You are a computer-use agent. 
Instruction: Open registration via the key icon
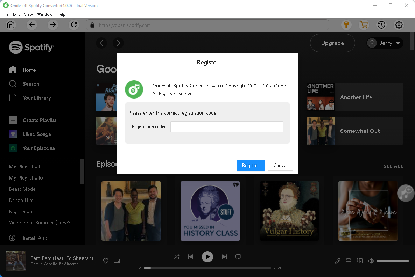point(346,25)
